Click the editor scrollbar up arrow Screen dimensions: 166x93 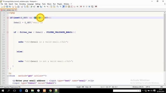pyautogui.click(x=164, y=13)
